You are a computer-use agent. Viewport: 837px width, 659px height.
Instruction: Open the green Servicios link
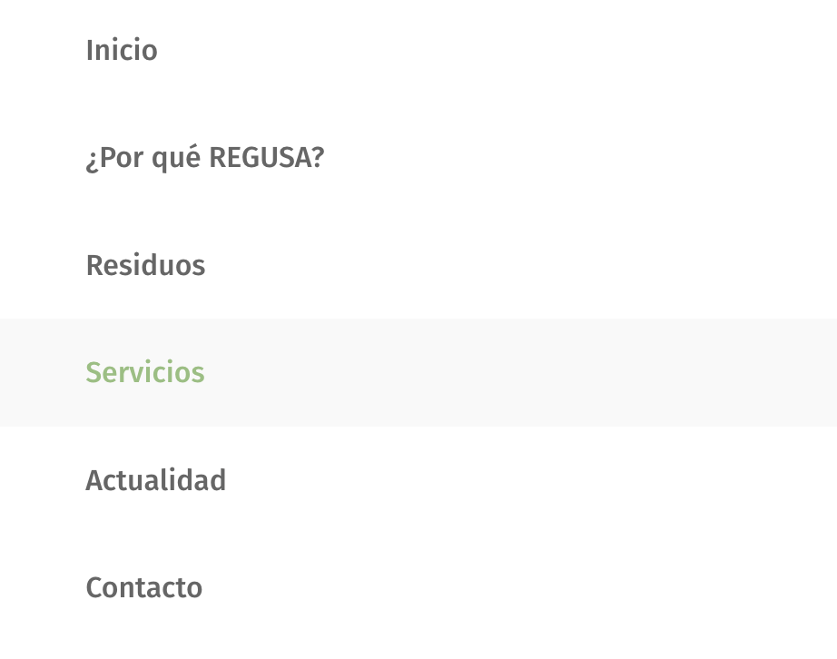point(145,373)
